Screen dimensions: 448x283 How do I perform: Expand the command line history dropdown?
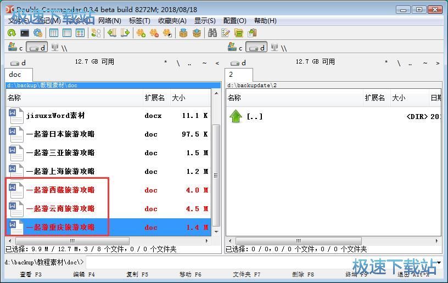pos(439,262)
